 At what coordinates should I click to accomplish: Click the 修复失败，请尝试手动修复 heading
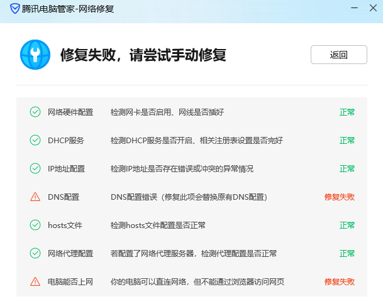tap(143, 55)
